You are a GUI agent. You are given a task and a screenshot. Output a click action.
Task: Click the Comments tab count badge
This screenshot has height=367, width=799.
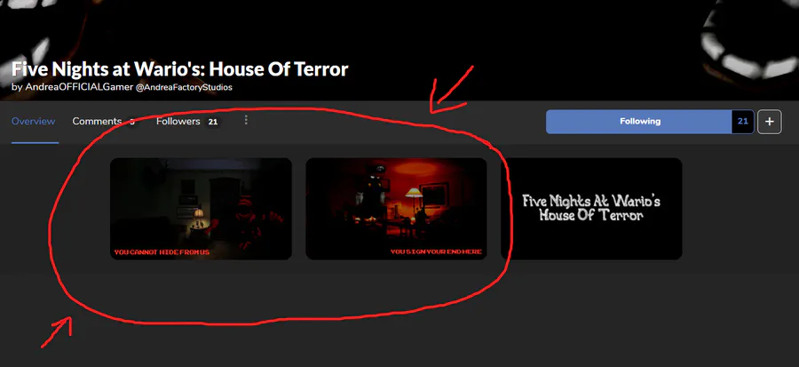pos(132,122)
